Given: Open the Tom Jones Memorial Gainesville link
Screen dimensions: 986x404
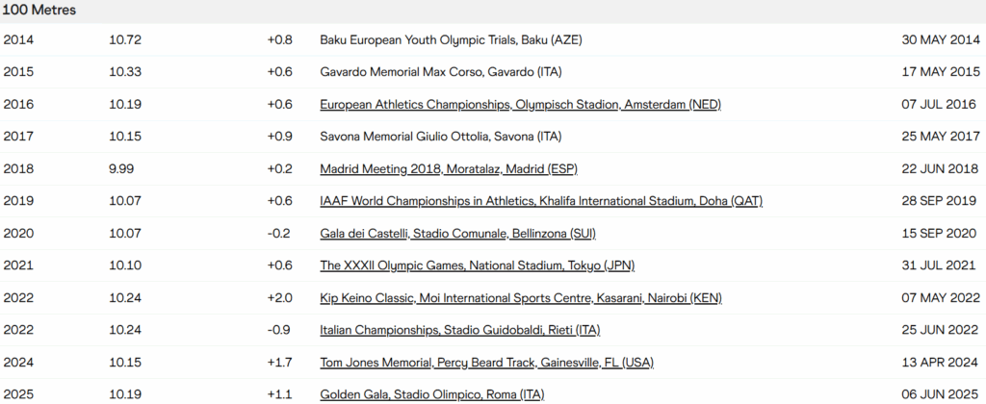Looking at the screenshot, I should click(485, 363).
